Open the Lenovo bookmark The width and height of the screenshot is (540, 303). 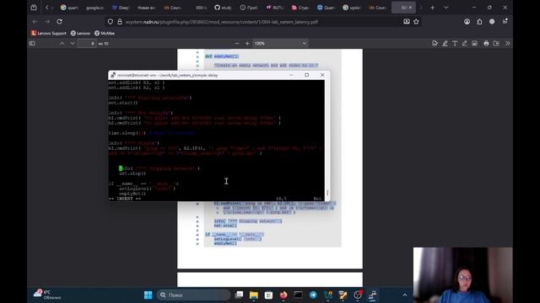coord(80,34)
